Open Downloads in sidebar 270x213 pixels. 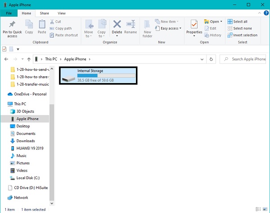coord(22,141)
